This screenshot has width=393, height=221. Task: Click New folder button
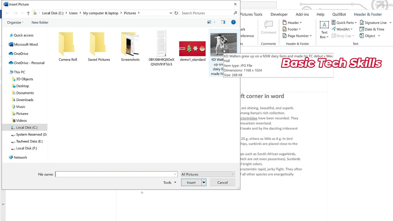[x=40, y=22]
